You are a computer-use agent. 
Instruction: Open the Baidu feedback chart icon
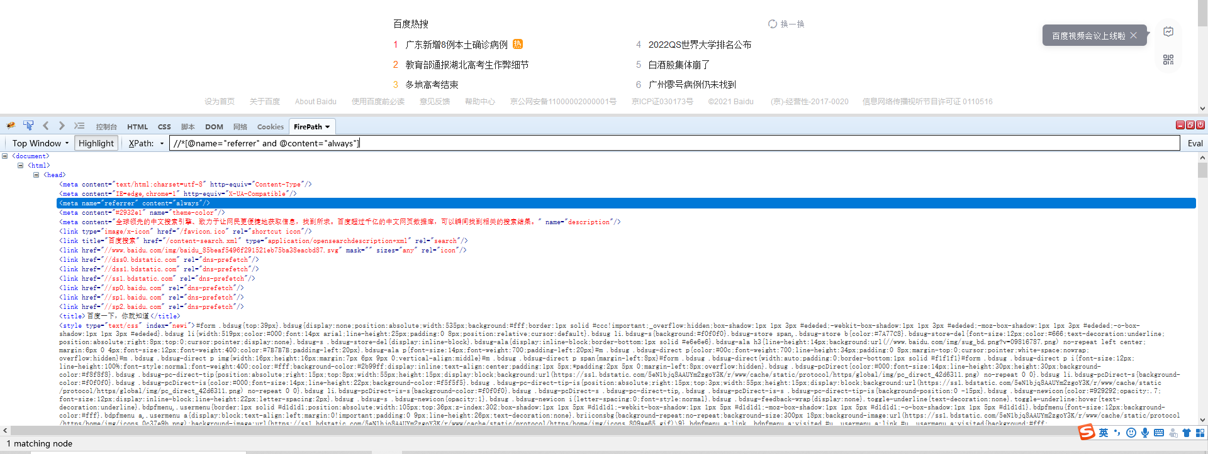[x=1168, y=31]
